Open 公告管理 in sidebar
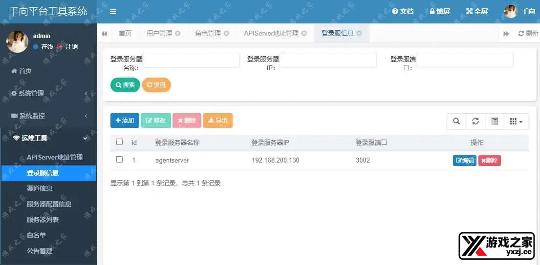The image size is (540, 265). [40, 250]
